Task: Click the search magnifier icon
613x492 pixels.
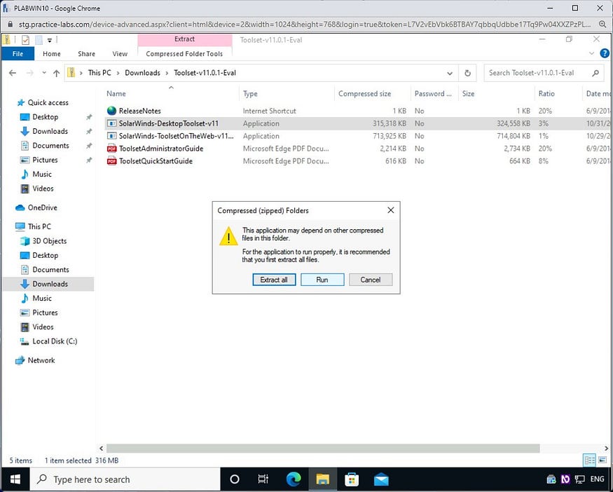Action: (x=595, y=73)
